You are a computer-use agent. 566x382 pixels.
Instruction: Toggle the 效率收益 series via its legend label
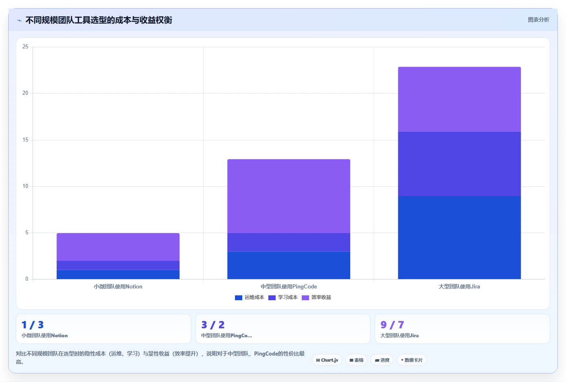pyautogui.click(x=321, y=297)
